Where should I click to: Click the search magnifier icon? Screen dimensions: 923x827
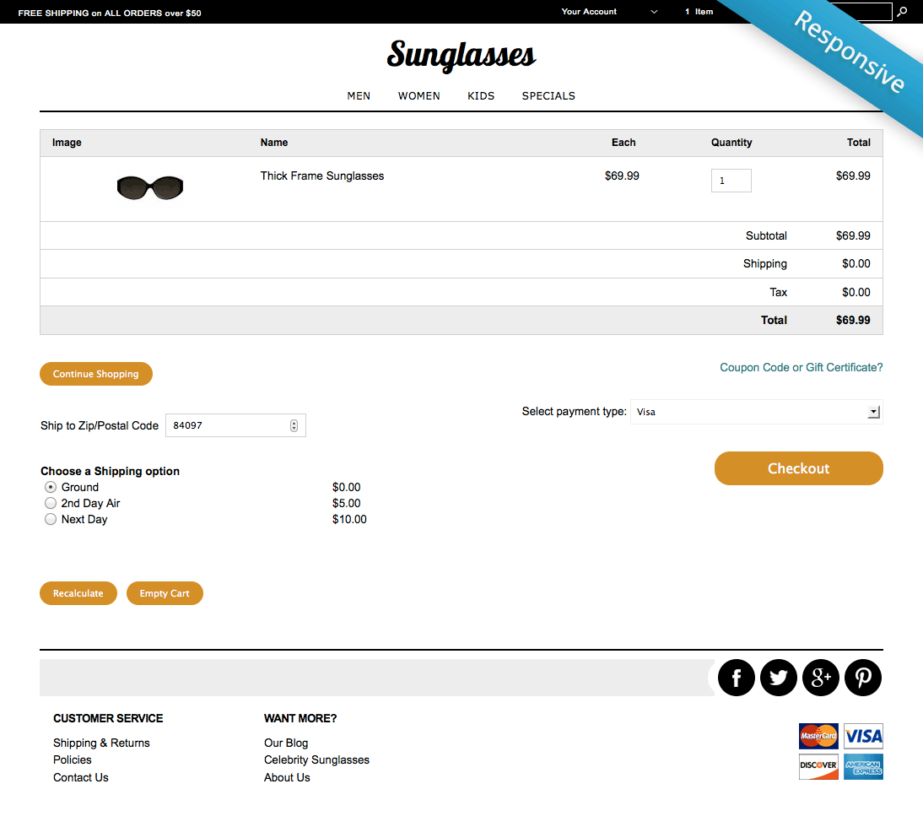tap(902, 12)
